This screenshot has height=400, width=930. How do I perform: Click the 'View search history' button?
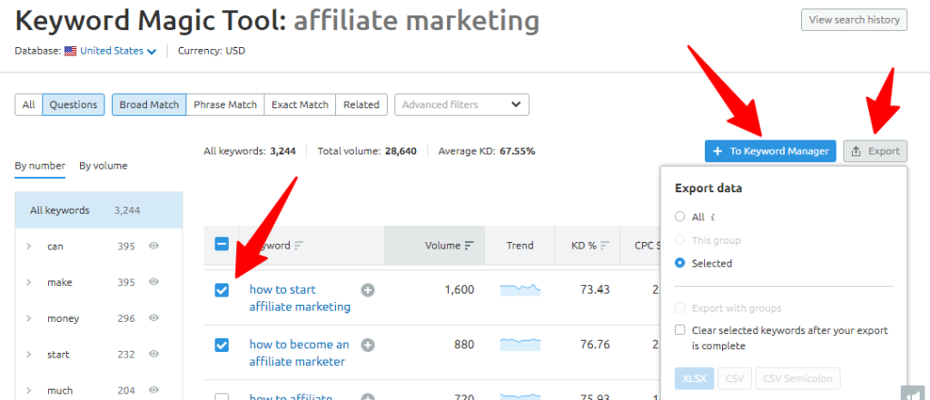pyautogui.click(x=854, y=20)
